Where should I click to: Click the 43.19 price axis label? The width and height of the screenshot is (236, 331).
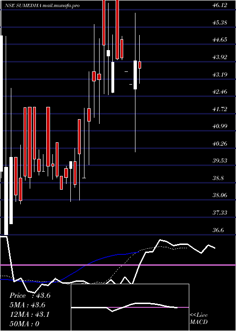[220, 75]
